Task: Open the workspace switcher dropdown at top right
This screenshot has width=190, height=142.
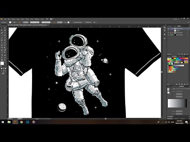Action: click(x=176, y=19)
